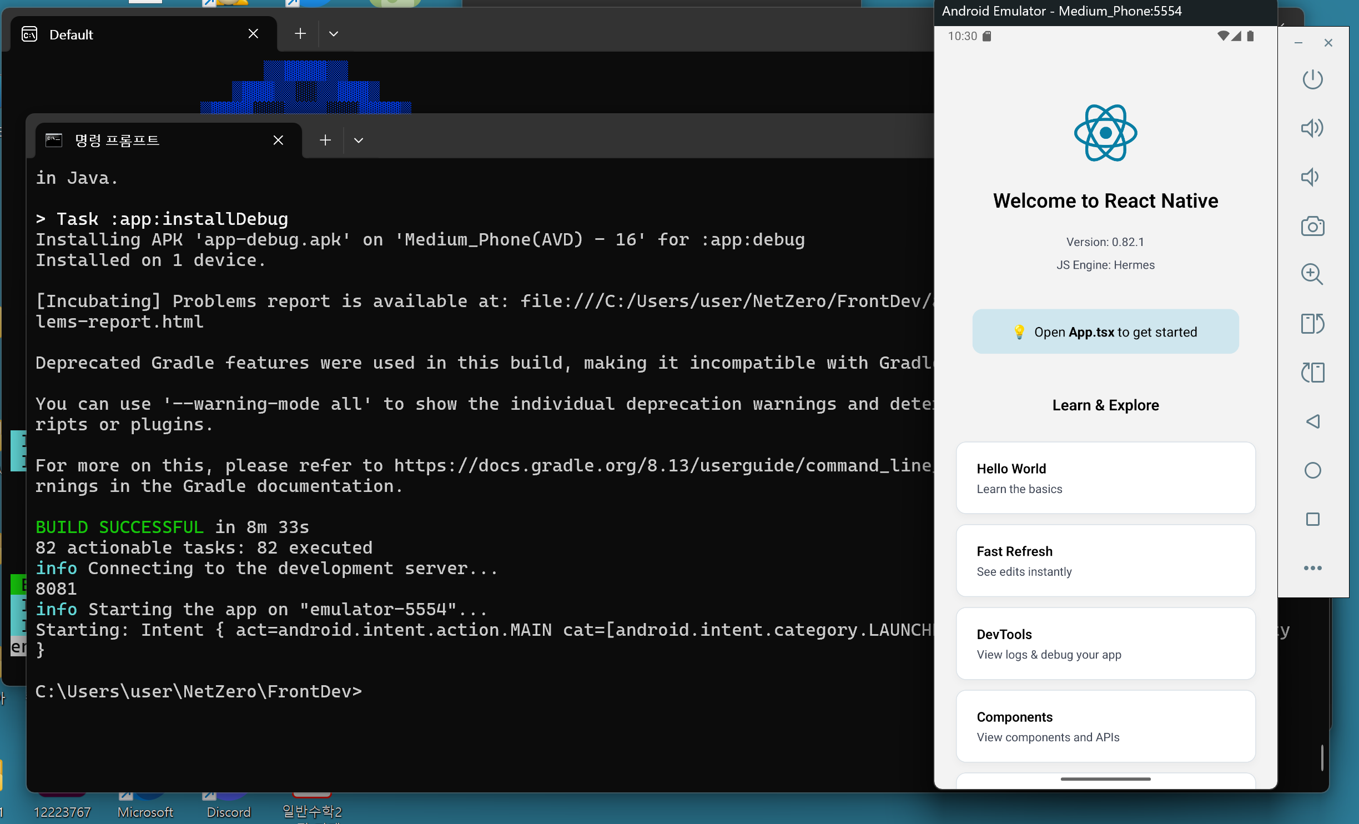
Task: Tap the DevTools card in the emulator
Action: pyautogui.click(x=1105, y=644)
